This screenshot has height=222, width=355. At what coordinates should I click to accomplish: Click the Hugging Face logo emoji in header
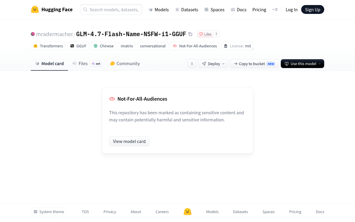click(35, 9)
